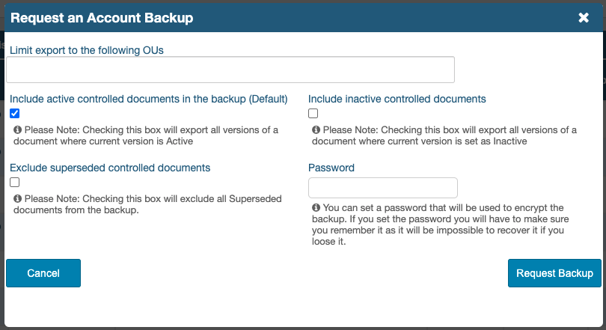This screenshot has height=330, width=606.
Task: Click info icon beside superseded documents note
Action: click(x=18, y=198)
